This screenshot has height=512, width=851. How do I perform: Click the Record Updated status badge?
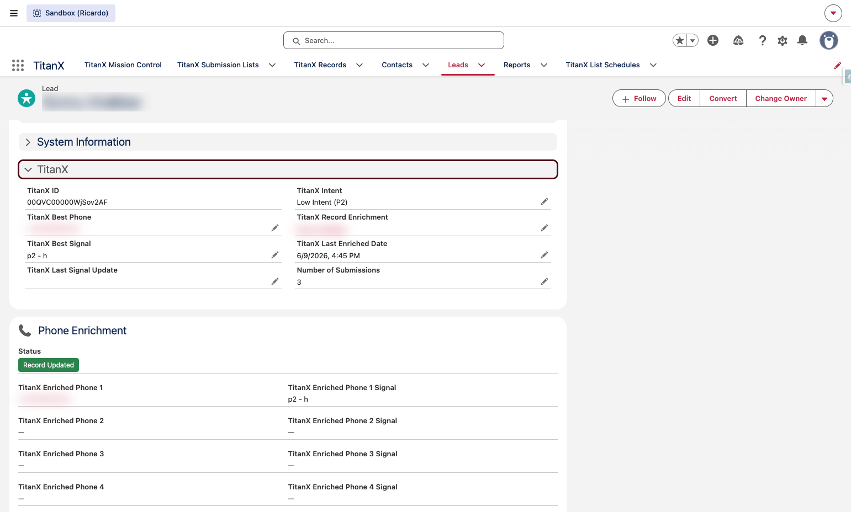[49, 365]
